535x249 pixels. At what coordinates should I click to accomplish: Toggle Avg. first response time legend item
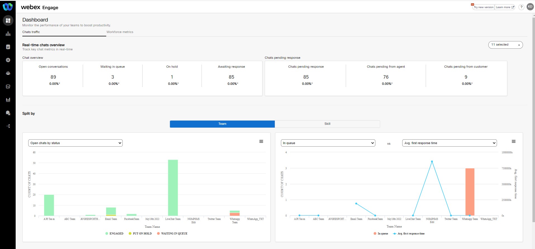409,234
